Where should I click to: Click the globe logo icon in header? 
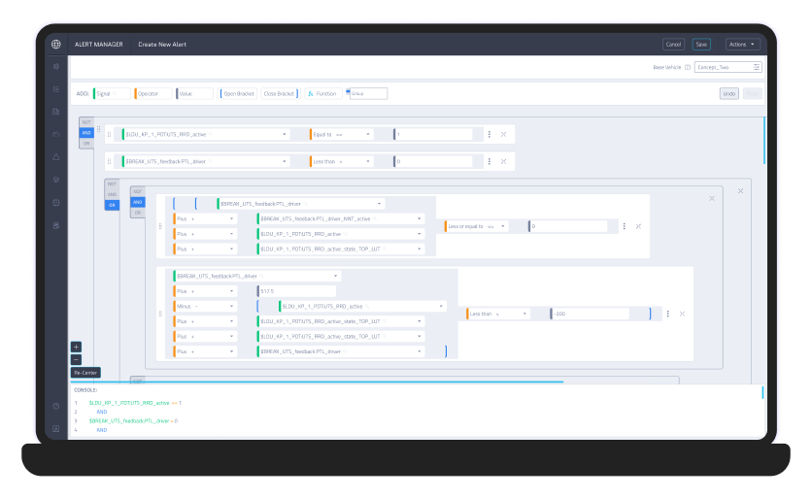tap(55, 44)
